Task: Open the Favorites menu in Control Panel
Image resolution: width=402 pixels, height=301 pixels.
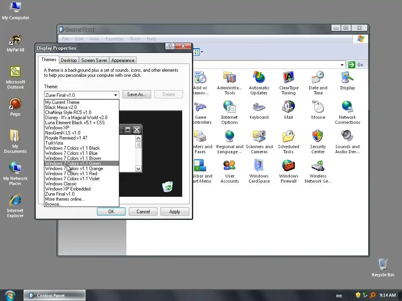Action: pos(115,39)
